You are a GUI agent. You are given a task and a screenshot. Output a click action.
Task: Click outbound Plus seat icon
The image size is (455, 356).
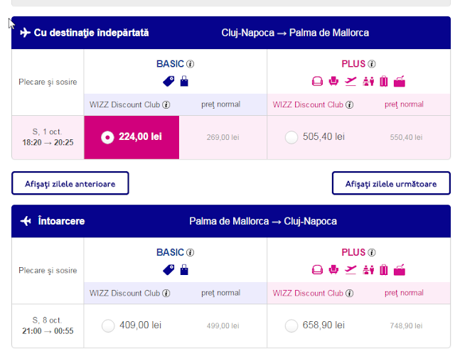point(317,81)
